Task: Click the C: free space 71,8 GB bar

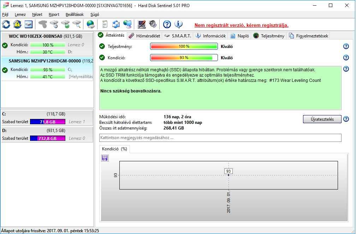Action: [48, 122]
